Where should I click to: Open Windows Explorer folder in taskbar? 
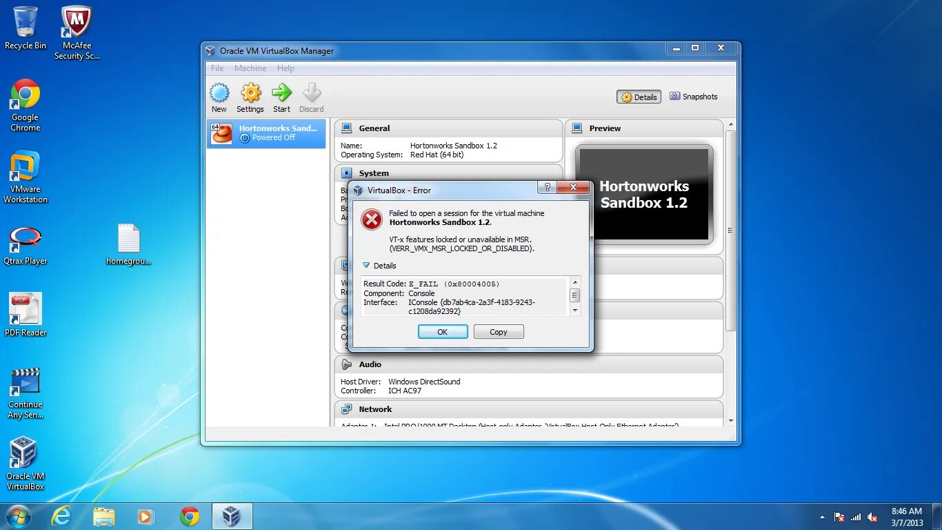104,516
